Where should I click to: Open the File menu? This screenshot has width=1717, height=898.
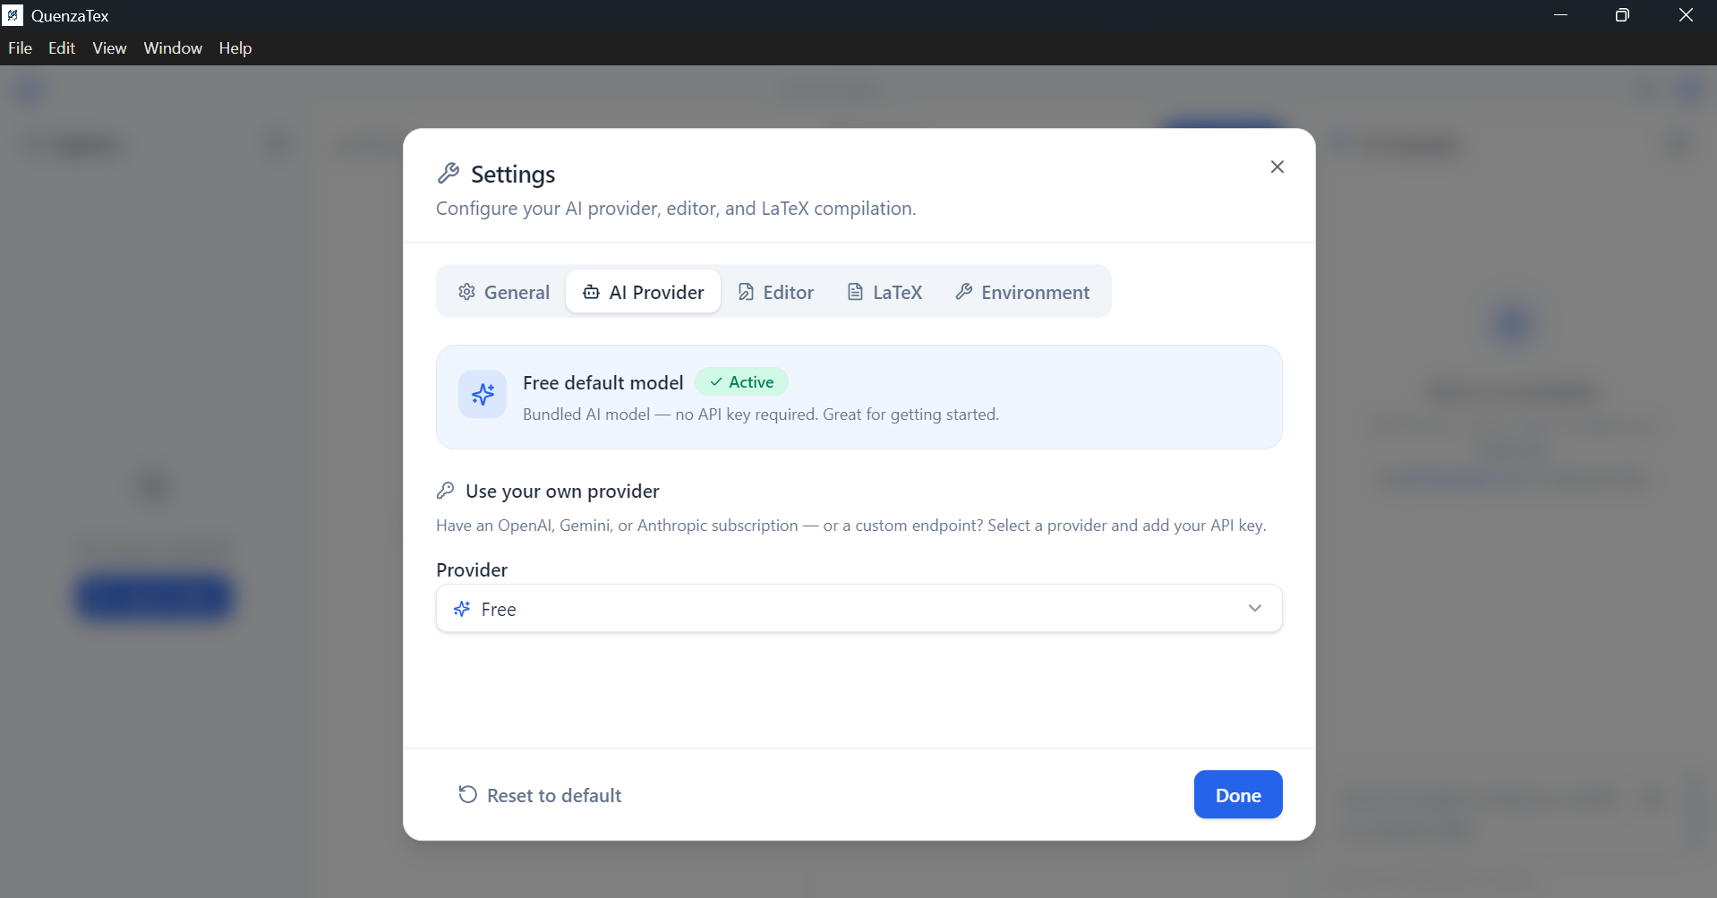(20, 48)
